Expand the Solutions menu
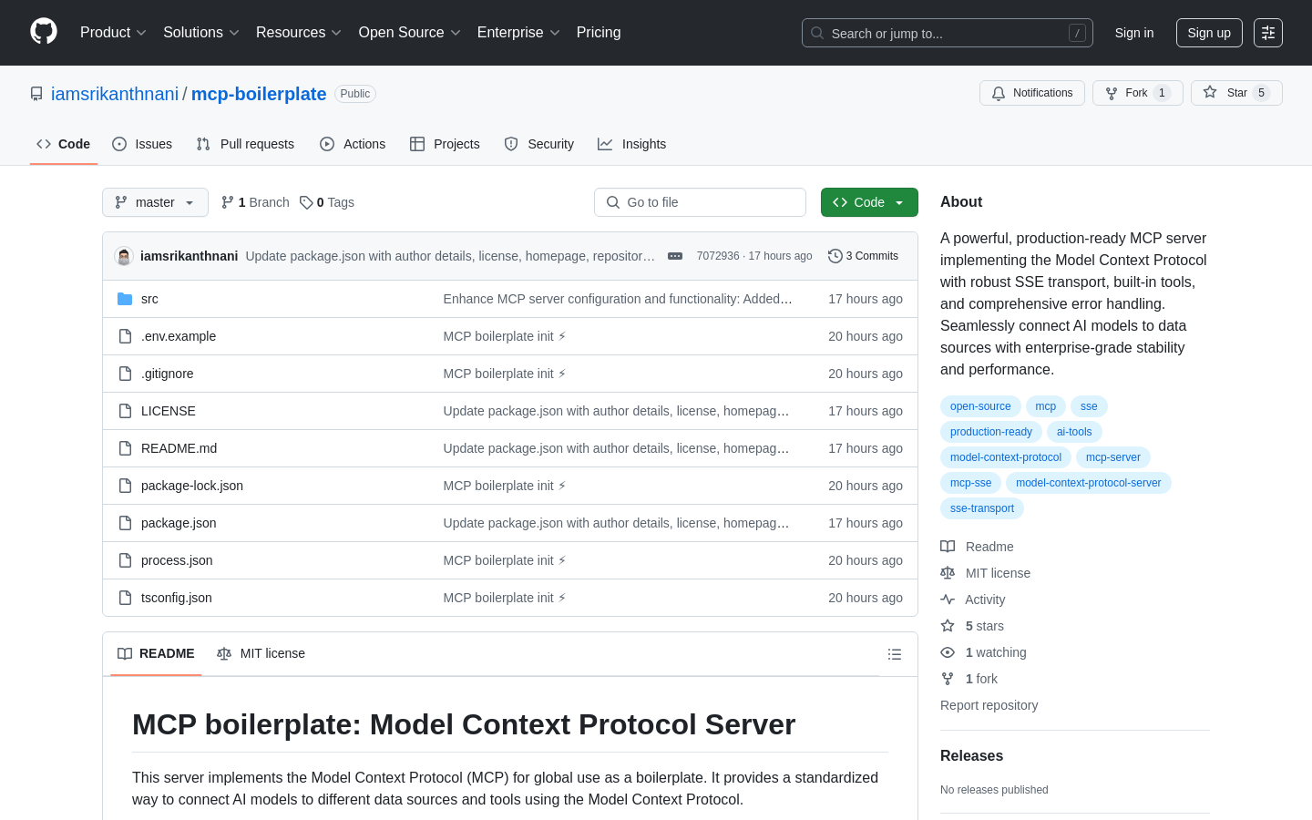Viewport: 1312px width, 820px height. point(201,33)
